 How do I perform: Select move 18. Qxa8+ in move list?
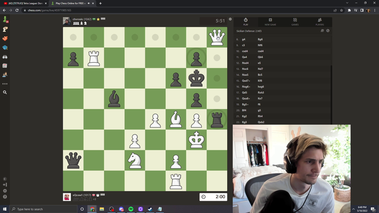coord(246,99)
